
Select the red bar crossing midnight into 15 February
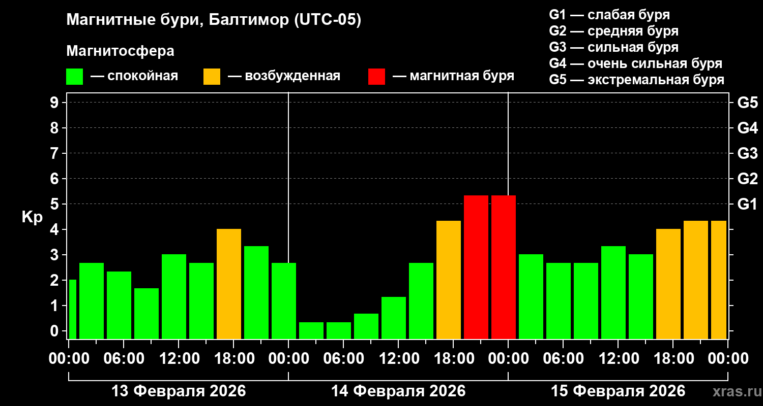click(504, 267)
